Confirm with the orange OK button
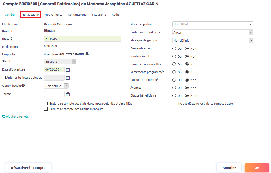The image size is (271, 173). (257, 168)
